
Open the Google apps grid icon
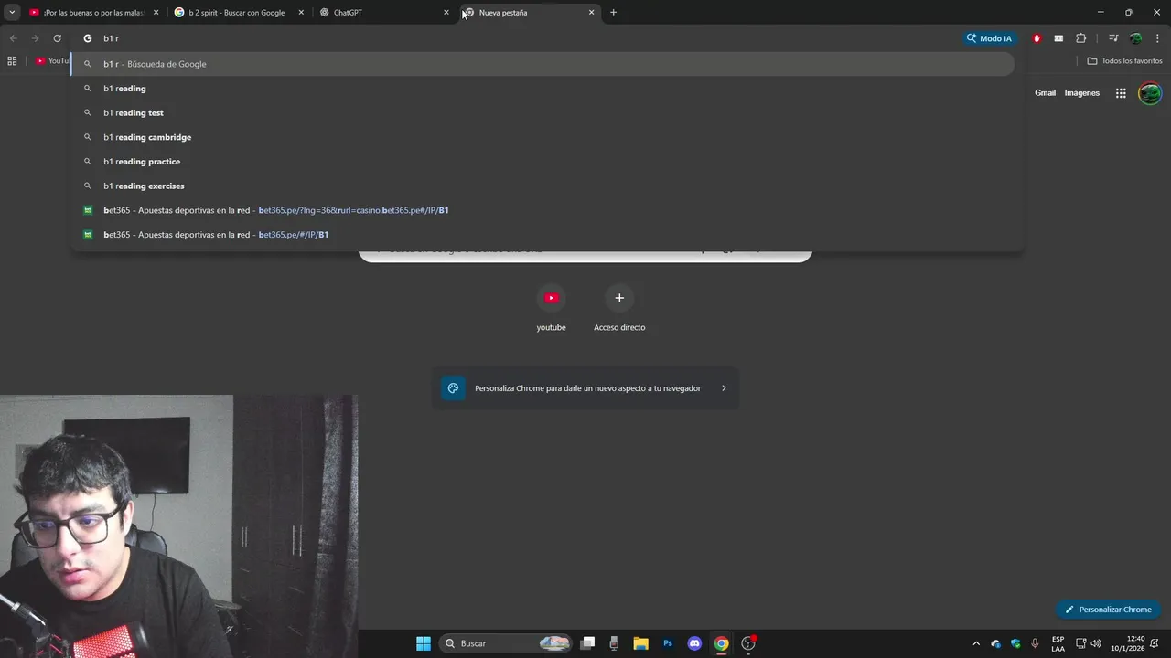tap(1121, 93)
